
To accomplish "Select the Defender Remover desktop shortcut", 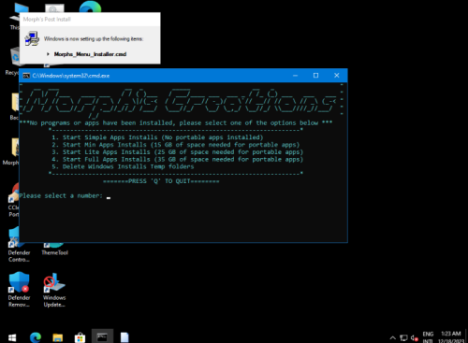I will point(19,290).
